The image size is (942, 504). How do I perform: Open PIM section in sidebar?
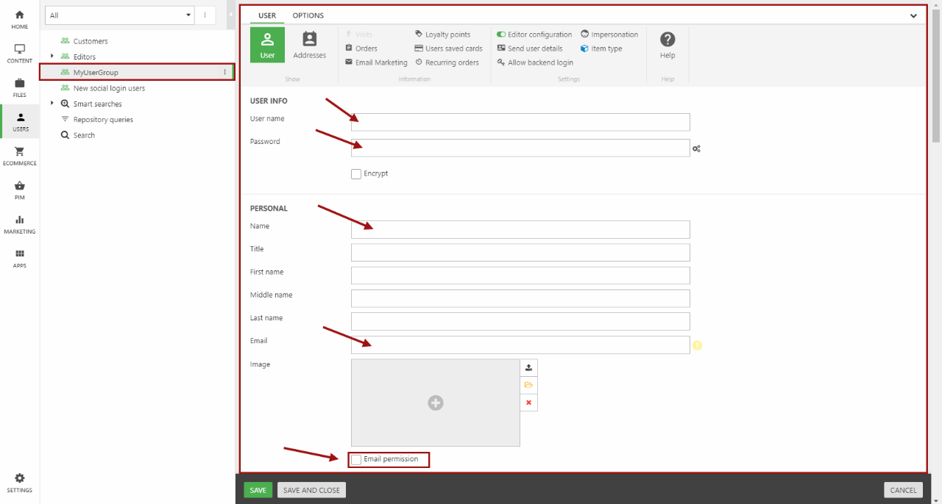[19, 190]
